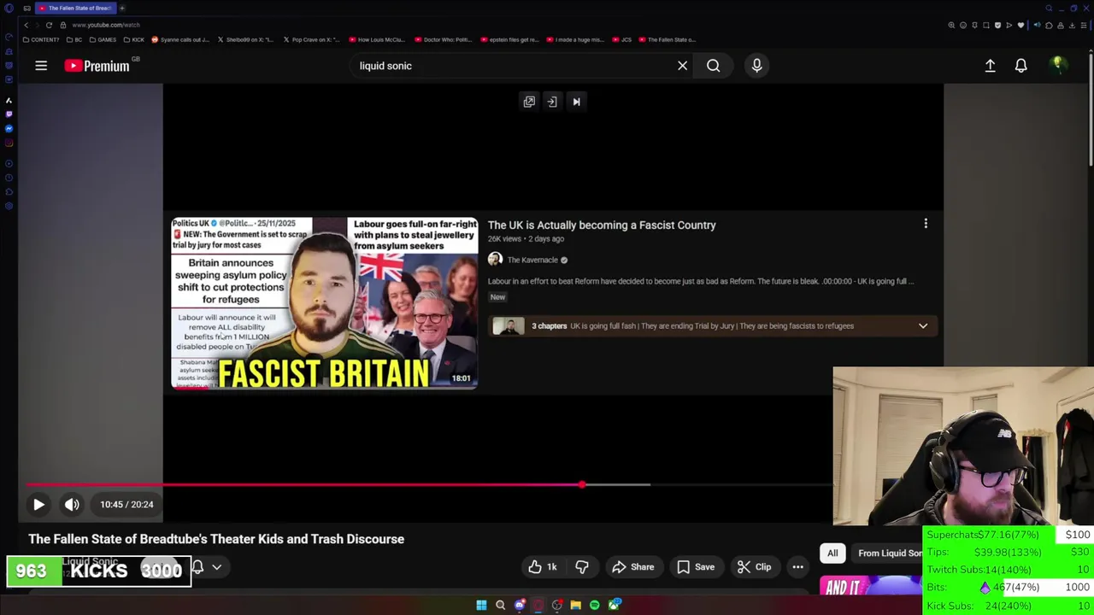Start voice search with the microphone
Viewport: 1094px width, 615px height.
click(x=756, y=66)
